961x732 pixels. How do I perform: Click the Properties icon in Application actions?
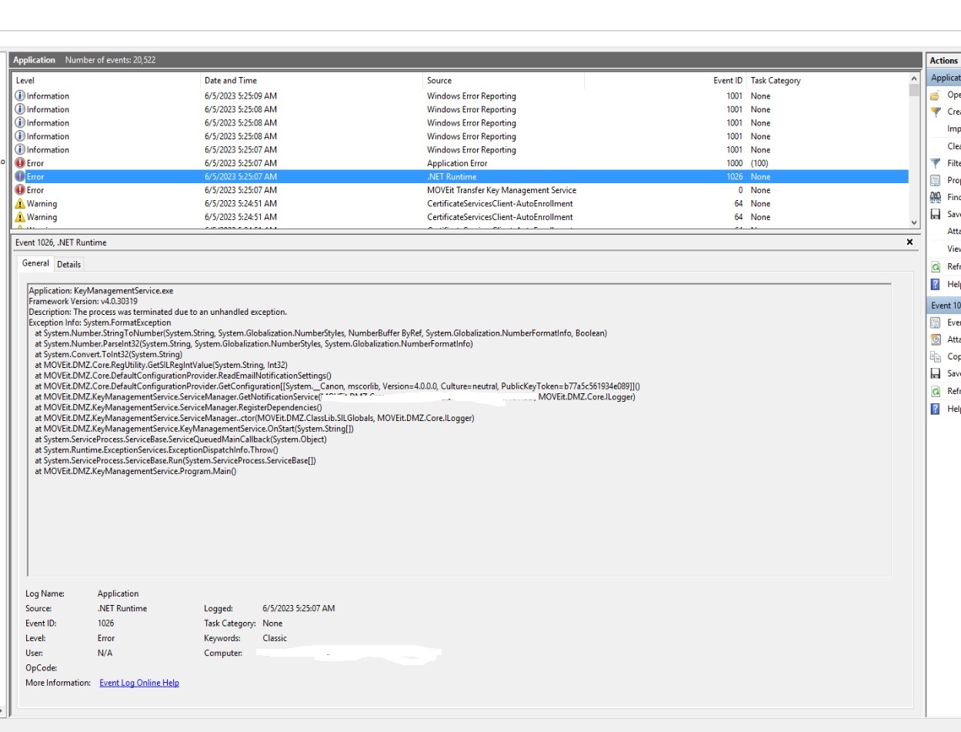pos(935,180)
